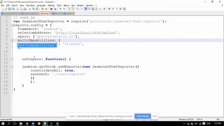224x126 pixels.
Task: Toggle the highlighted Indent Guide icon
Action: pos(85,9)
